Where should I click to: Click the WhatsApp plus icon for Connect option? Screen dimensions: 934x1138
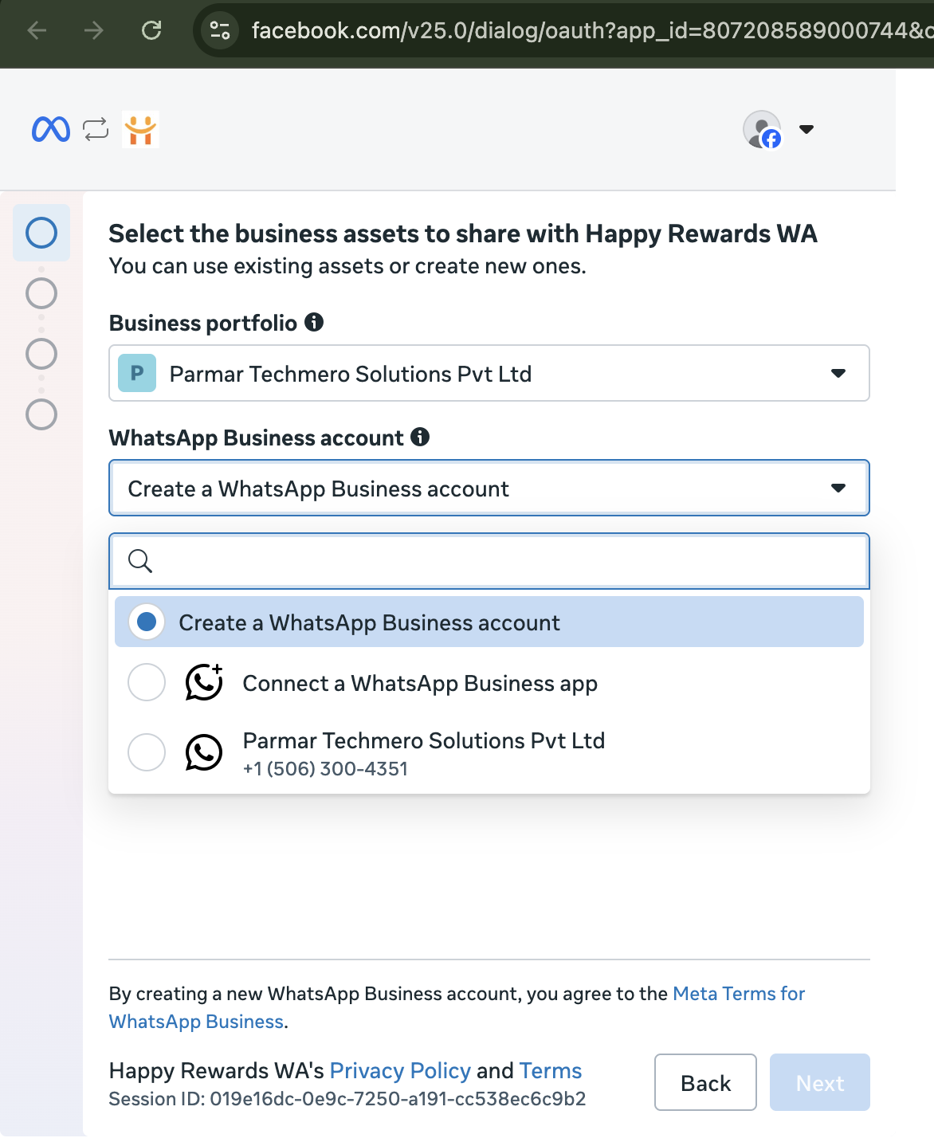tap(204, 682)
